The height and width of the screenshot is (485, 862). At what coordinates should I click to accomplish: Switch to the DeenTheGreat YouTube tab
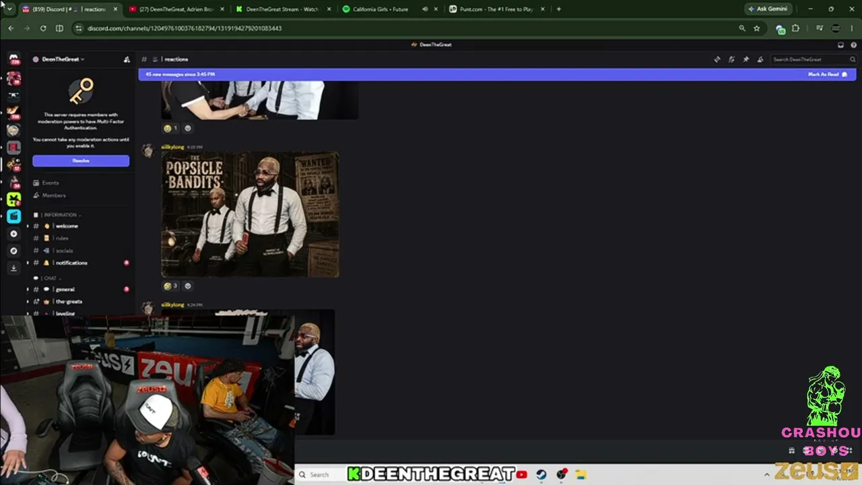click(x=175, y=9)
